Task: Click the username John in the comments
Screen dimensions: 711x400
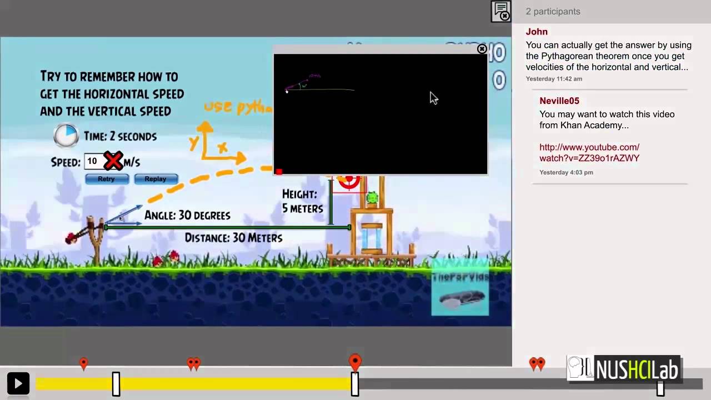Action: point(537,32)
